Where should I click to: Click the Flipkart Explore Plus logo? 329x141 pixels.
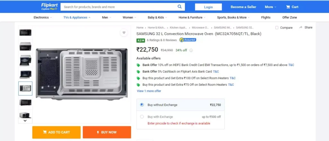pos(49,7)
